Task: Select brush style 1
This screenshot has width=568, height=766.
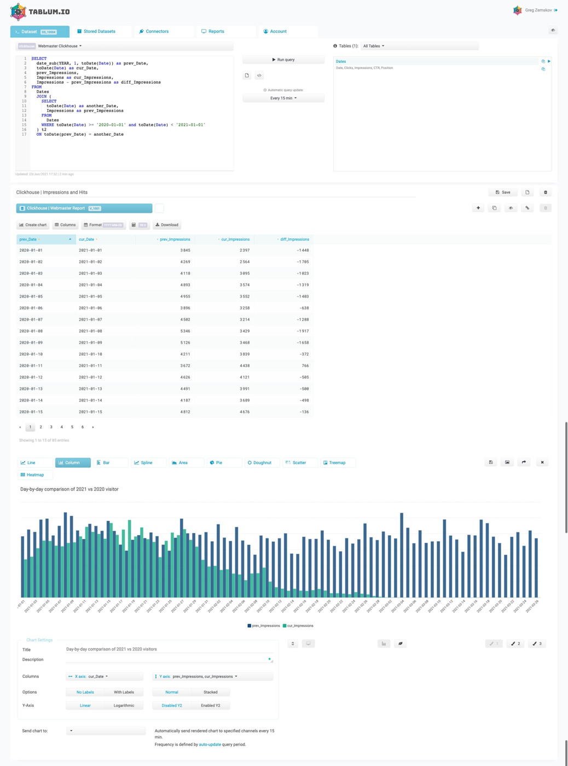Action: click(x=494, y=643)
